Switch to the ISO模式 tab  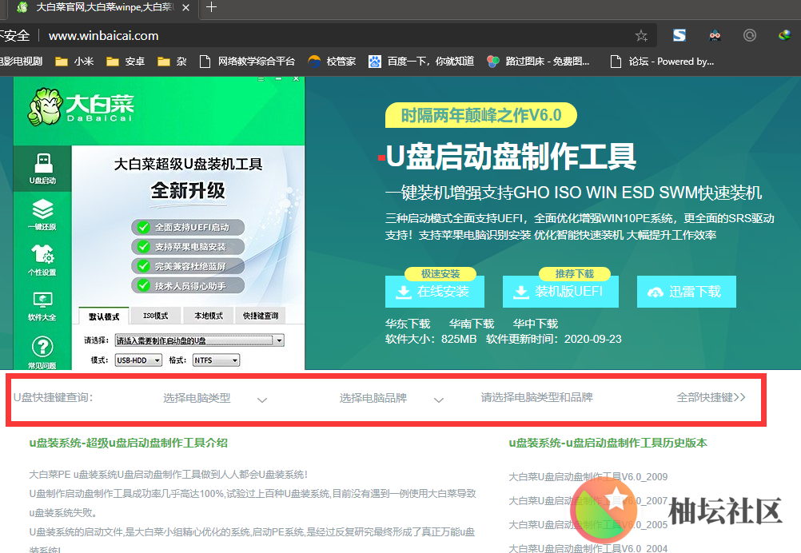[x=156, y=316]
